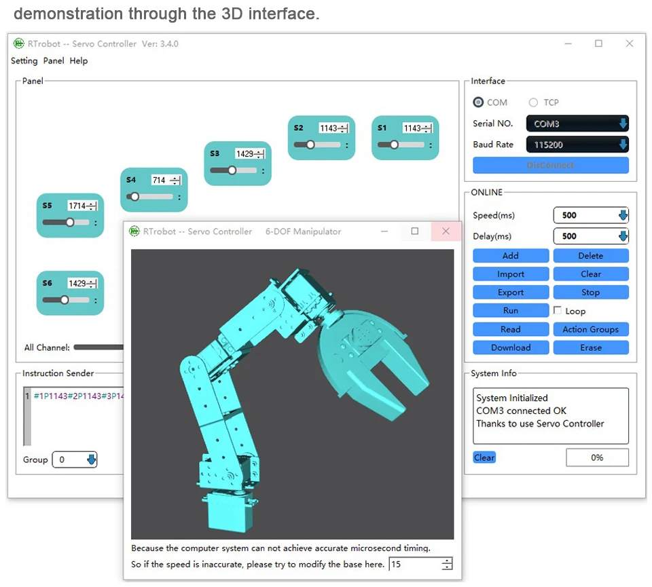Screen dimensions: 652x587
Task: Click the S4 value spinner showing 714
Action: point(166,180)
